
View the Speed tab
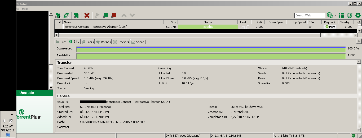(138, 42)
